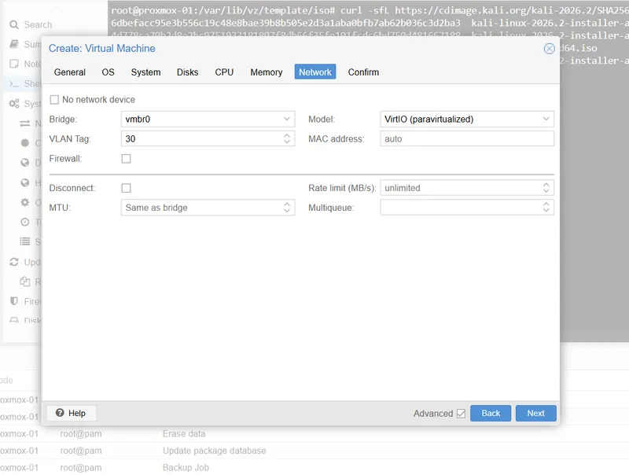629x475 pixels.
Task: Toggle the Disconnect checkbox
Action: (x=126, y=188)
